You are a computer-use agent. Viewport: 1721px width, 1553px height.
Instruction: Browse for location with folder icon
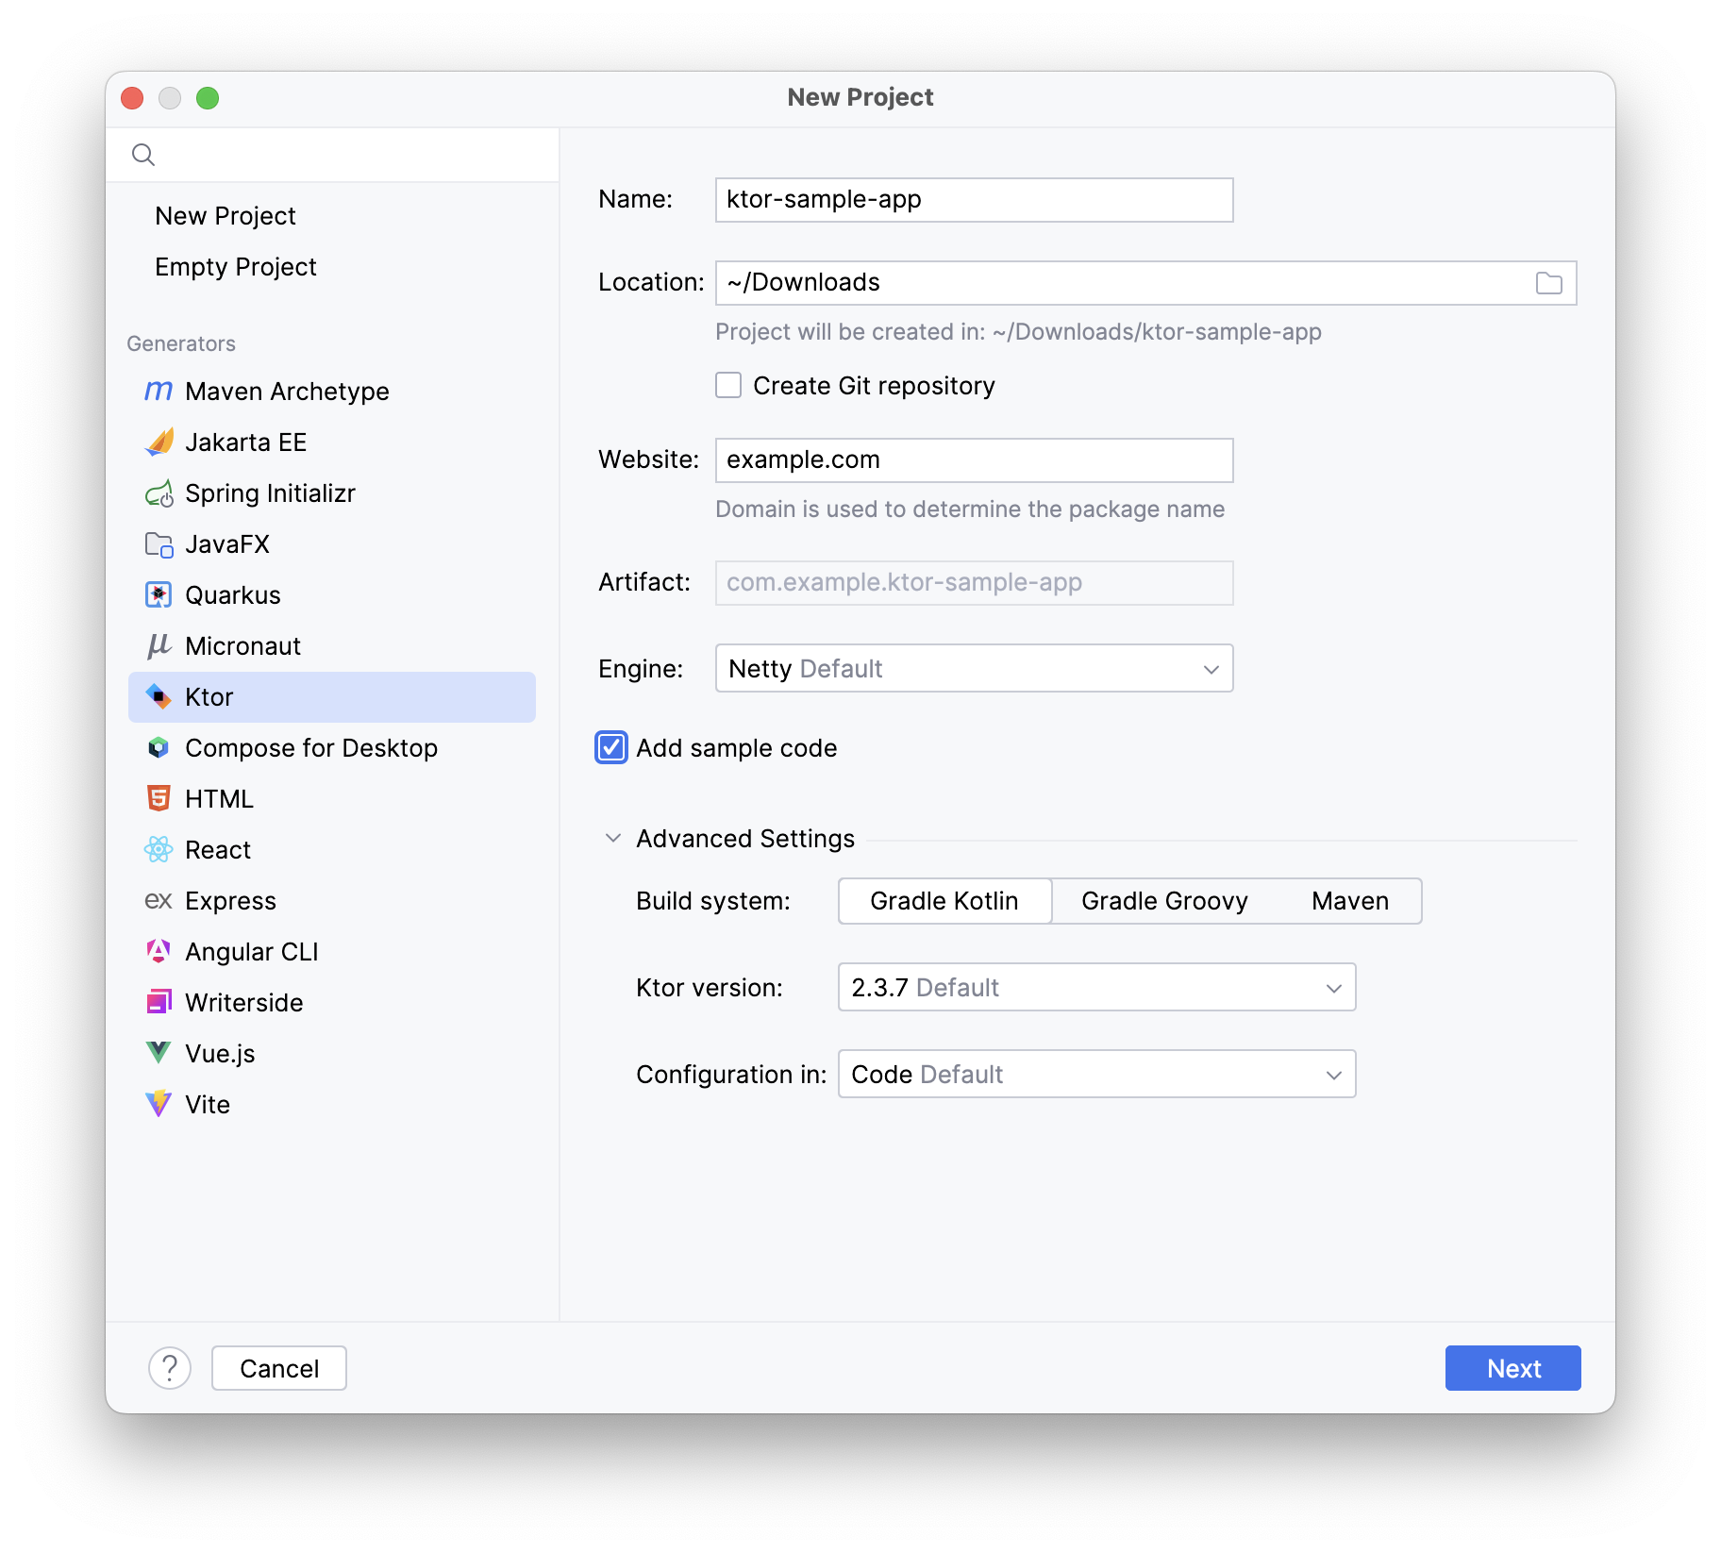(1548, 283)
